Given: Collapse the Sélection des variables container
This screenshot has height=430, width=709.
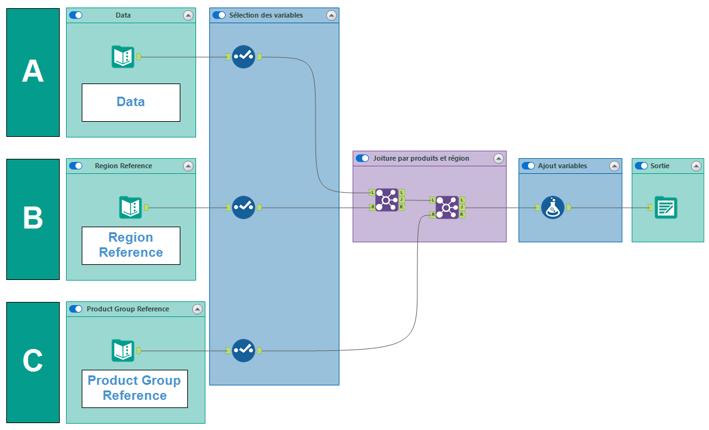Looking at the screenshot, I should coord(331,15).
